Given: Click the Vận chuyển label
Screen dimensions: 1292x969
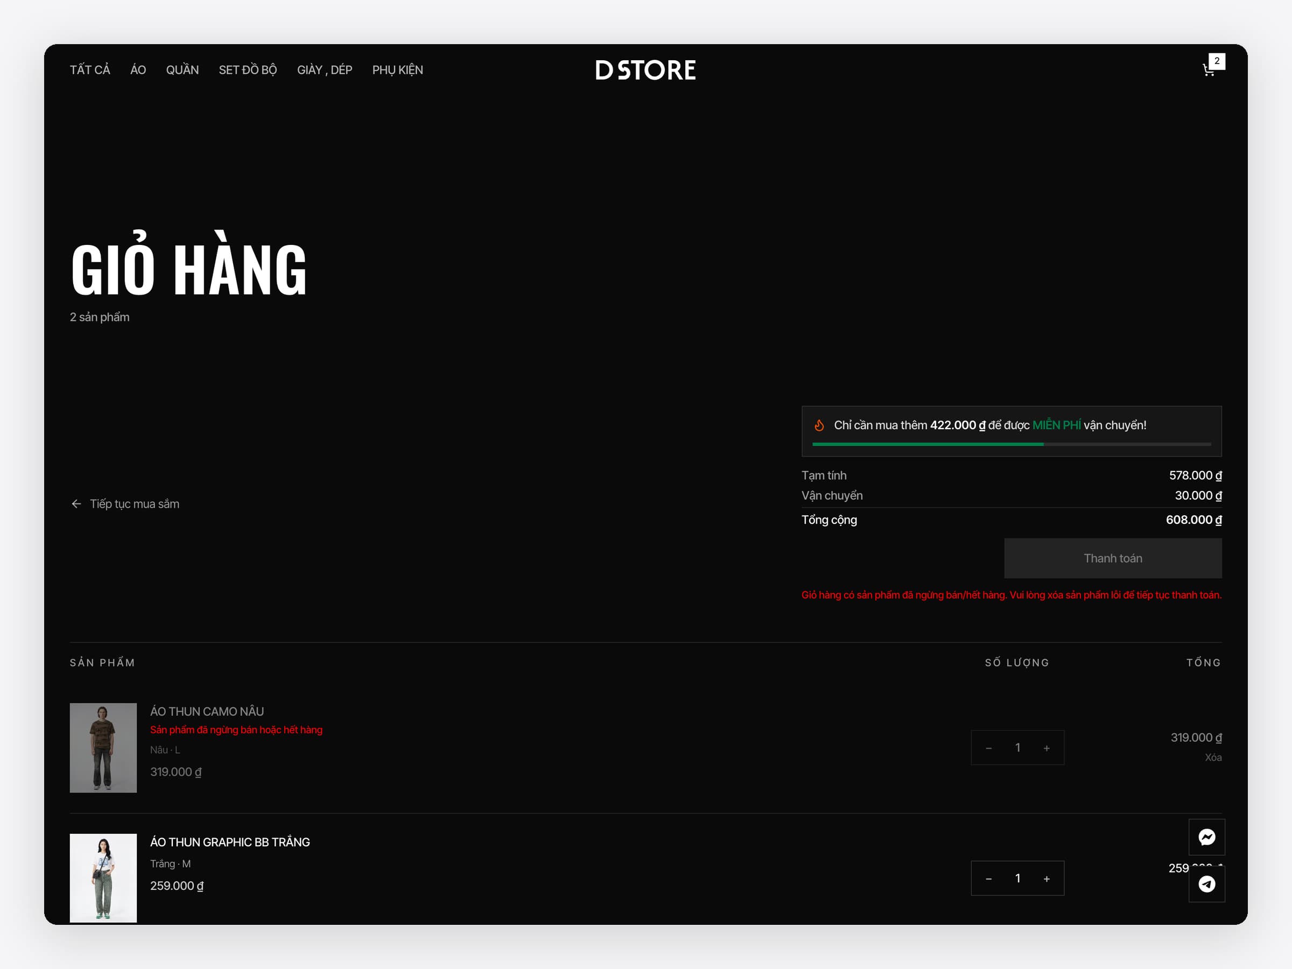Looking at the screenshot, I should (x=832, y=495).
